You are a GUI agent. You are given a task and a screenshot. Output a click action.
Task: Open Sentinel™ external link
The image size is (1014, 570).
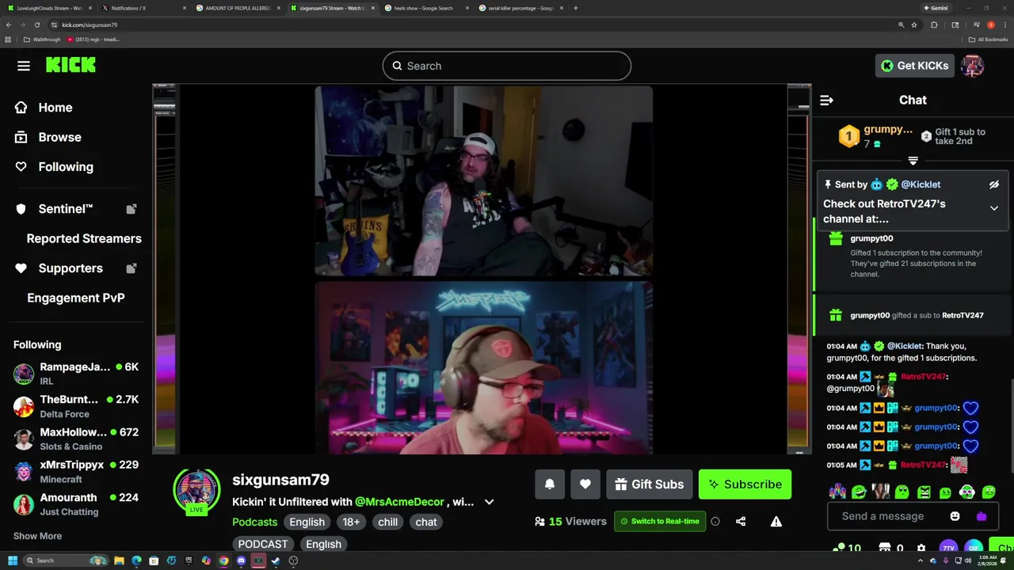[76, 209]
